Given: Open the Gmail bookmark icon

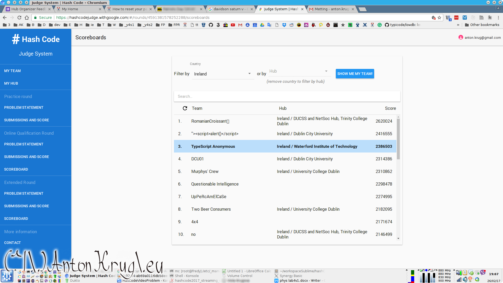Looking at the screenshot, I should point(240,25).
